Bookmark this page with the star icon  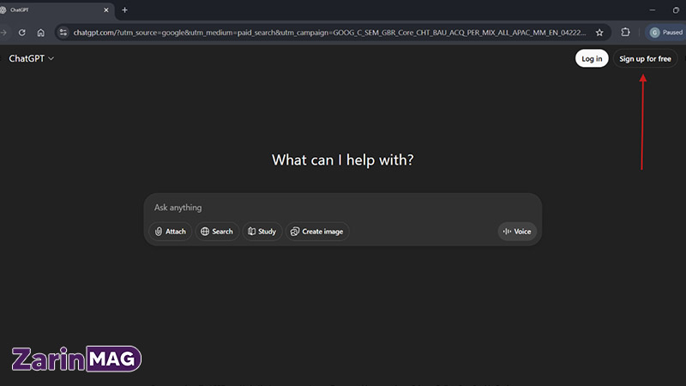[599, 33]
